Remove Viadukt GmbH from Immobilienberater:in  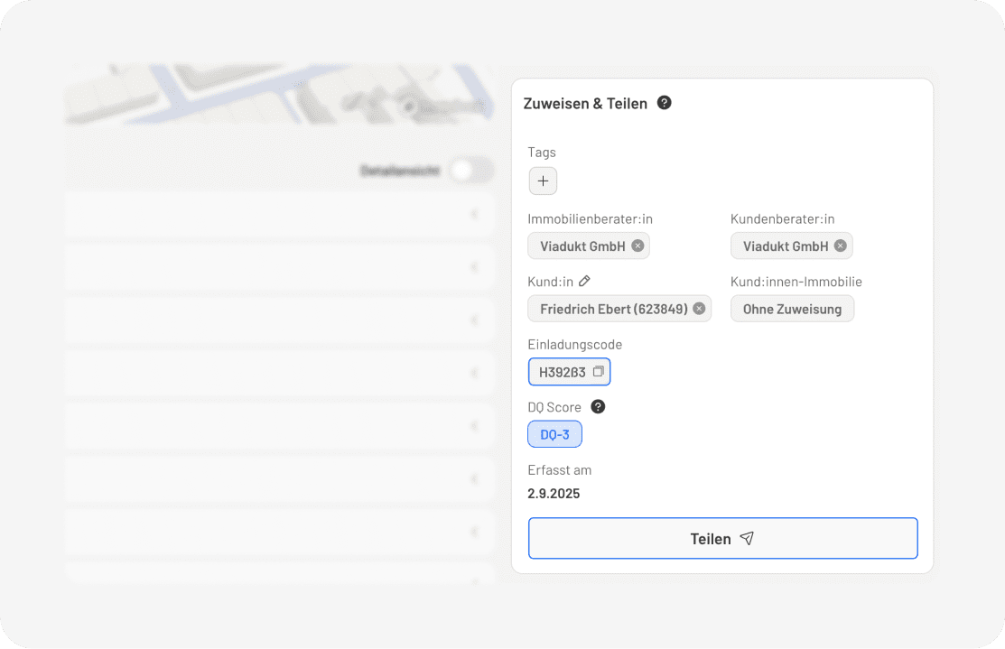[x=637, y=246]
